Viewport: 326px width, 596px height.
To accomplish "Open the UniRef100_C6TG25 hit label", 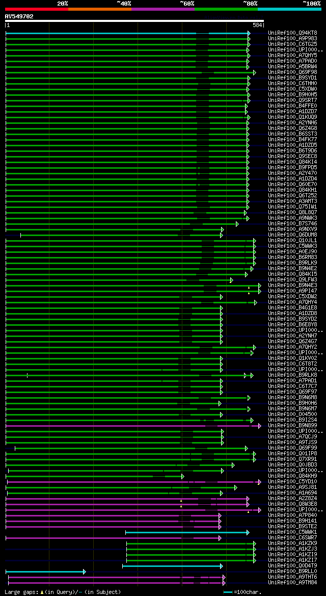I will [292, 44].
